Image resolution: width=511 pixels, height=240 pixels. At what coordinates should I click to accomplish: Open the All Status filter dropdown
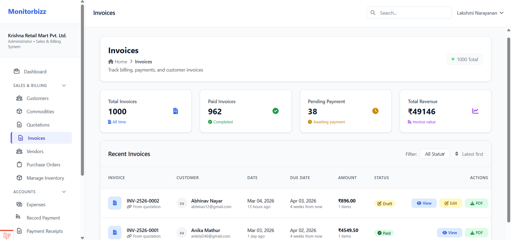click(x=435, y=154)
